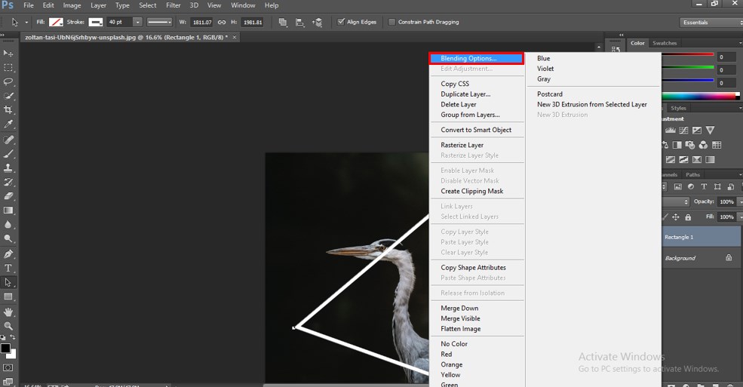This screenshot has height=387, width=743.
Task: Filter Layers panel by adjustment layers icon
Action: pos(691,186)
